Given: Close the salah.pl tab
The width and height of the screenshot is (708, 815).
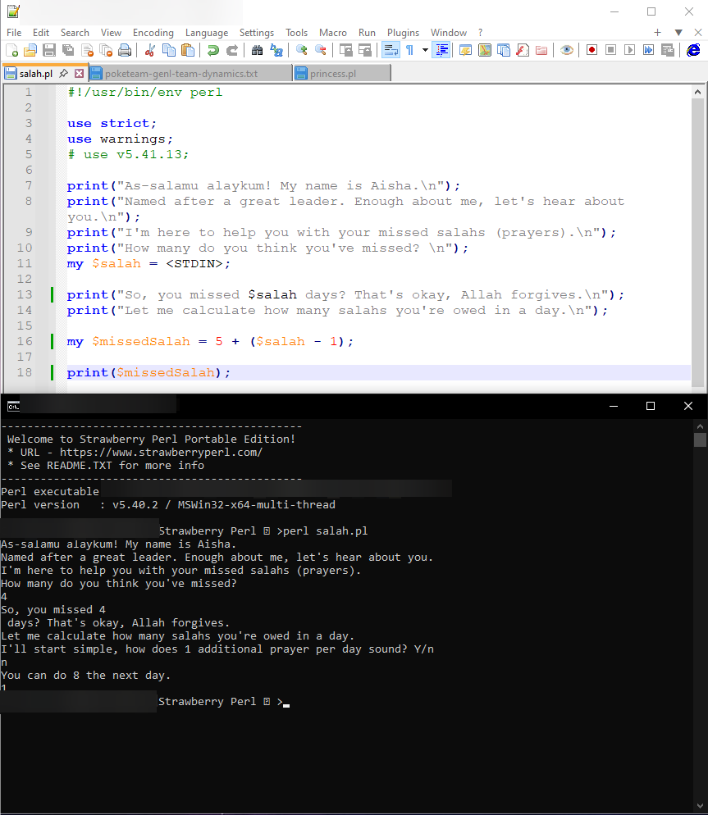Looking at the screenshot, I should click(x=80, y=74).
